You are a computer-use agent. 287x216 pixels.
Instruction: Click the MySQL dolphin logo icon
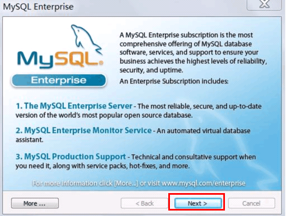point(86,39)
